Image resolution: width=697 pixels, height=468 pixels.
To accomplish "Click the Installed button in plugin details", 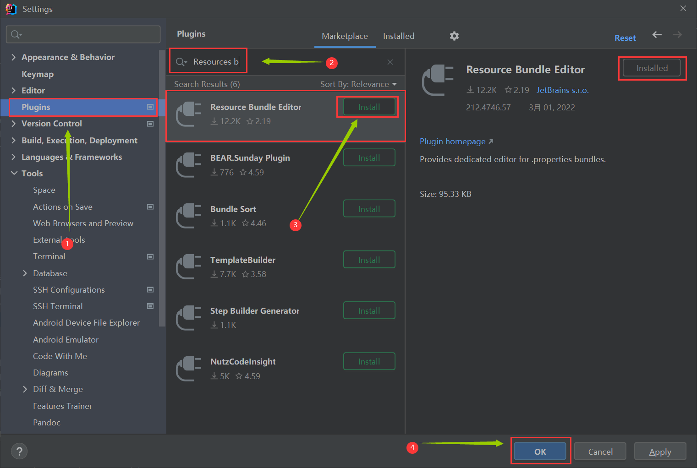I will [x=652, y=68].
